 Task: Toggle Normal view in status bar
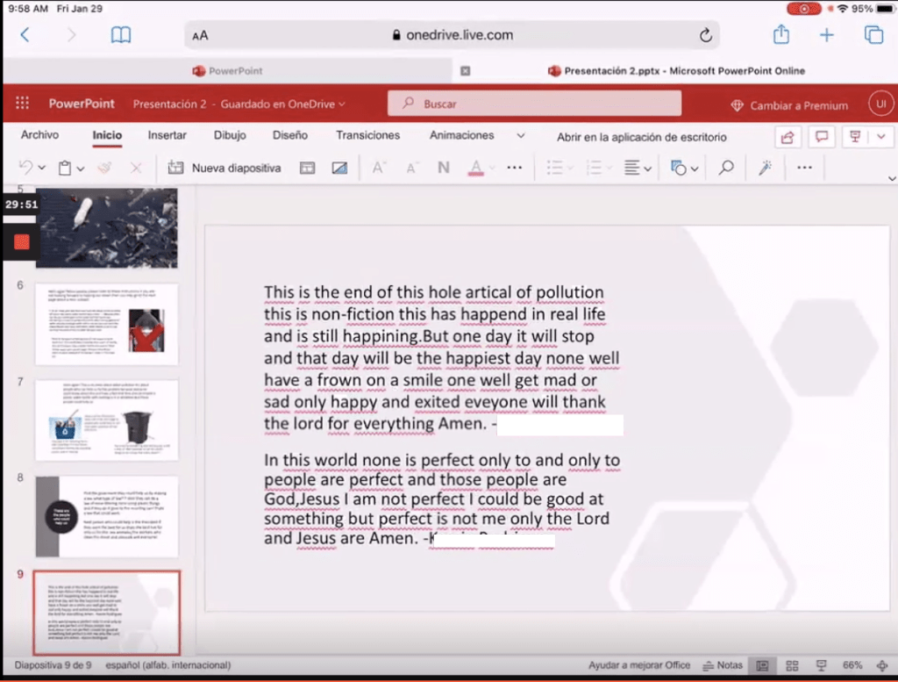tap(762, 665)
